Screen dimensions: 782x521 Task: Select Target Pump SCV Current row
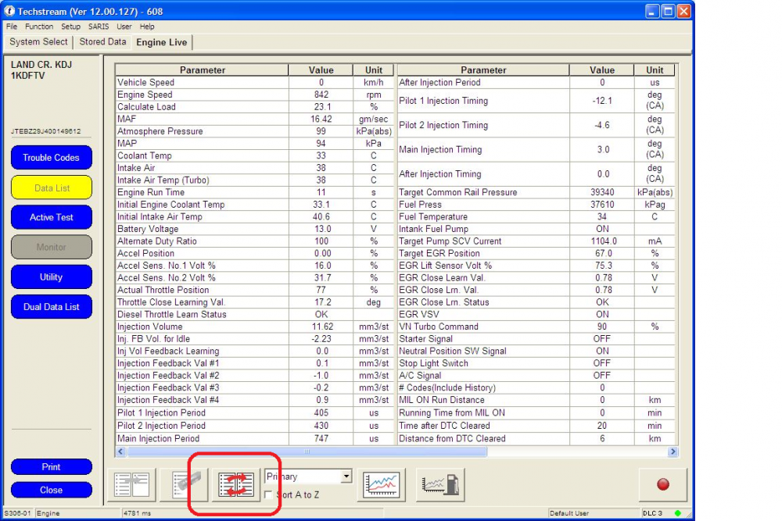pyautogui.click(x=536, y=241)
